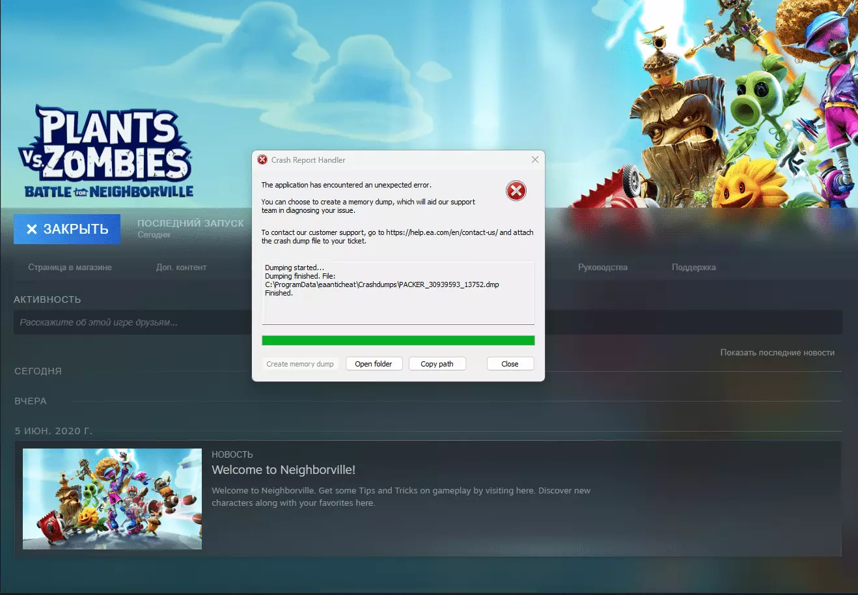858x595 pixels.
Task: Click the red error icon in the dialog title bar
Action: [262, 159]
